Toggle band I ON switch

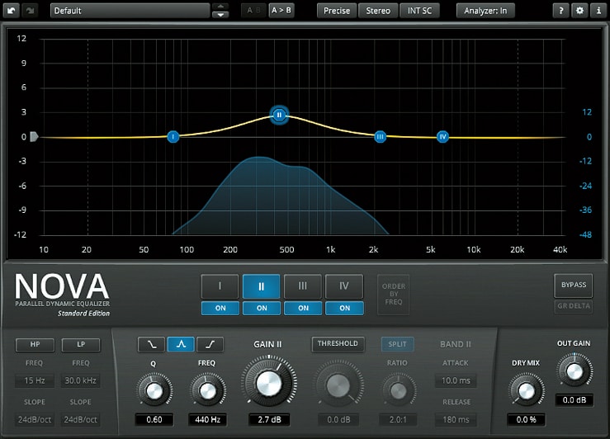click(220, 308)
